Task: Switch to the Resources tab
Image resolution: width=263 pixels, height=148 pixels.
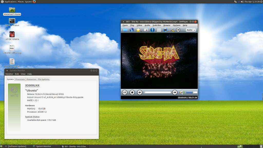Action: [x=31, y=79]
